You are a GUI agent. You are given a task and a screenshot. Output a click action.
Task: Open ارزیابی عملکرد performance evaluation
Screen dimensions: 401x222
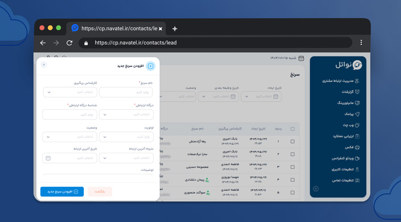(x=346, y=136)
